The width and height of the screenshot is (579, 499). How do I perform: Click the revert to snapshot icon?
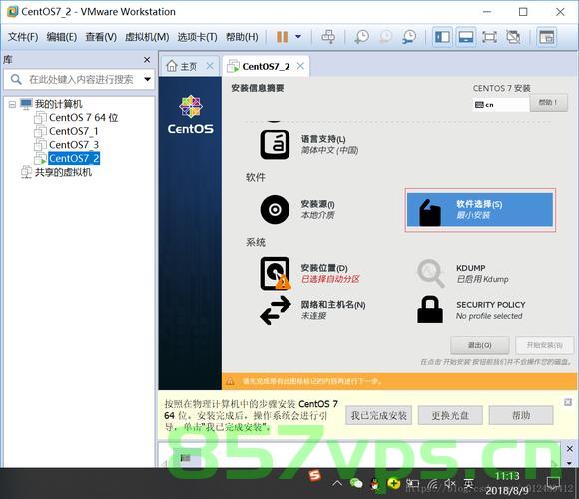point(386,37)
